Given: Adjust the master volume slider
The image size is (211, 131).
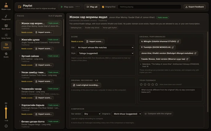Looking at the screenshot, I should tap(6, 112).
